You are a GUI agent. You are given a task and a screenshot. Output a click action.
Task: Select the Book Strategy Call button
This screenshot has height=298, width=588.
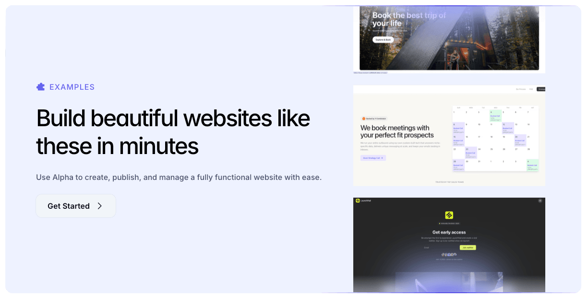coord(373,158)
